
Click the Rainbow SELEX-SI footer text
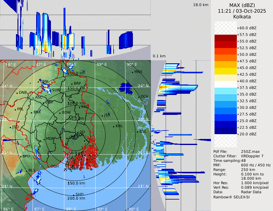point(231,197)
